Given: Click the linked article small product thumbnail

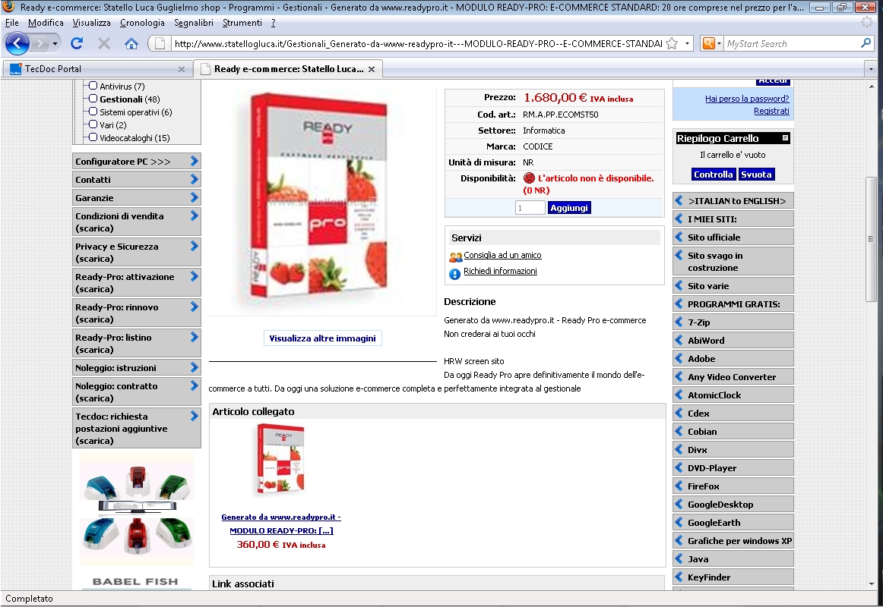Looking at the screenshot, I should [280, 459].
